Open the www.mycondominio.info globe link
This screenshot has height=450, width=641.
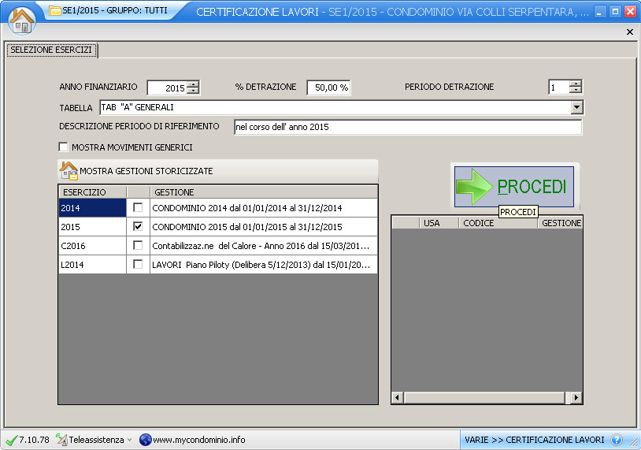pyautogui.click(x=145, y=440)
